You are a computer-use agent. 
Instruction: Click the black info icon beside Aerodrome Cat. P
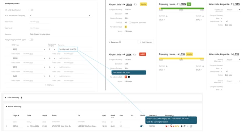point(129,77)
